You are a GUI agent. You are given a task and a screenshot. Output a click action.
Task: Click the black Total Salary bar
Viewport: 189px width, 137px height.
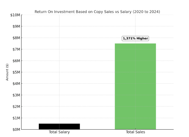59,126
